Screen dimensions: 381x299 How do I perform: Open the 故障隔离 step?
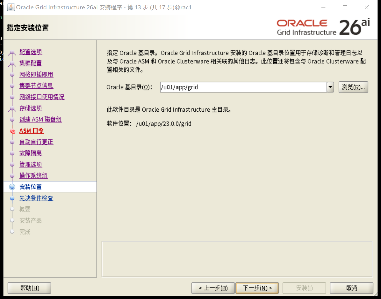[x=31, y=153]
